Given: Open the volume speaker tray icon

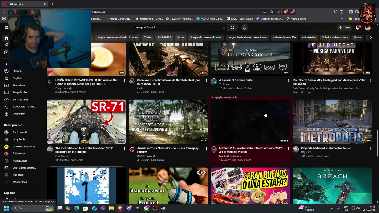Looking at the screenshot, I should (358, 208).
